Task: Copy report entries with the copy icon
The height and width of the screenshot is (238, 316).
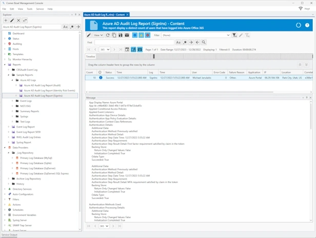Action: tap(114, 35)
